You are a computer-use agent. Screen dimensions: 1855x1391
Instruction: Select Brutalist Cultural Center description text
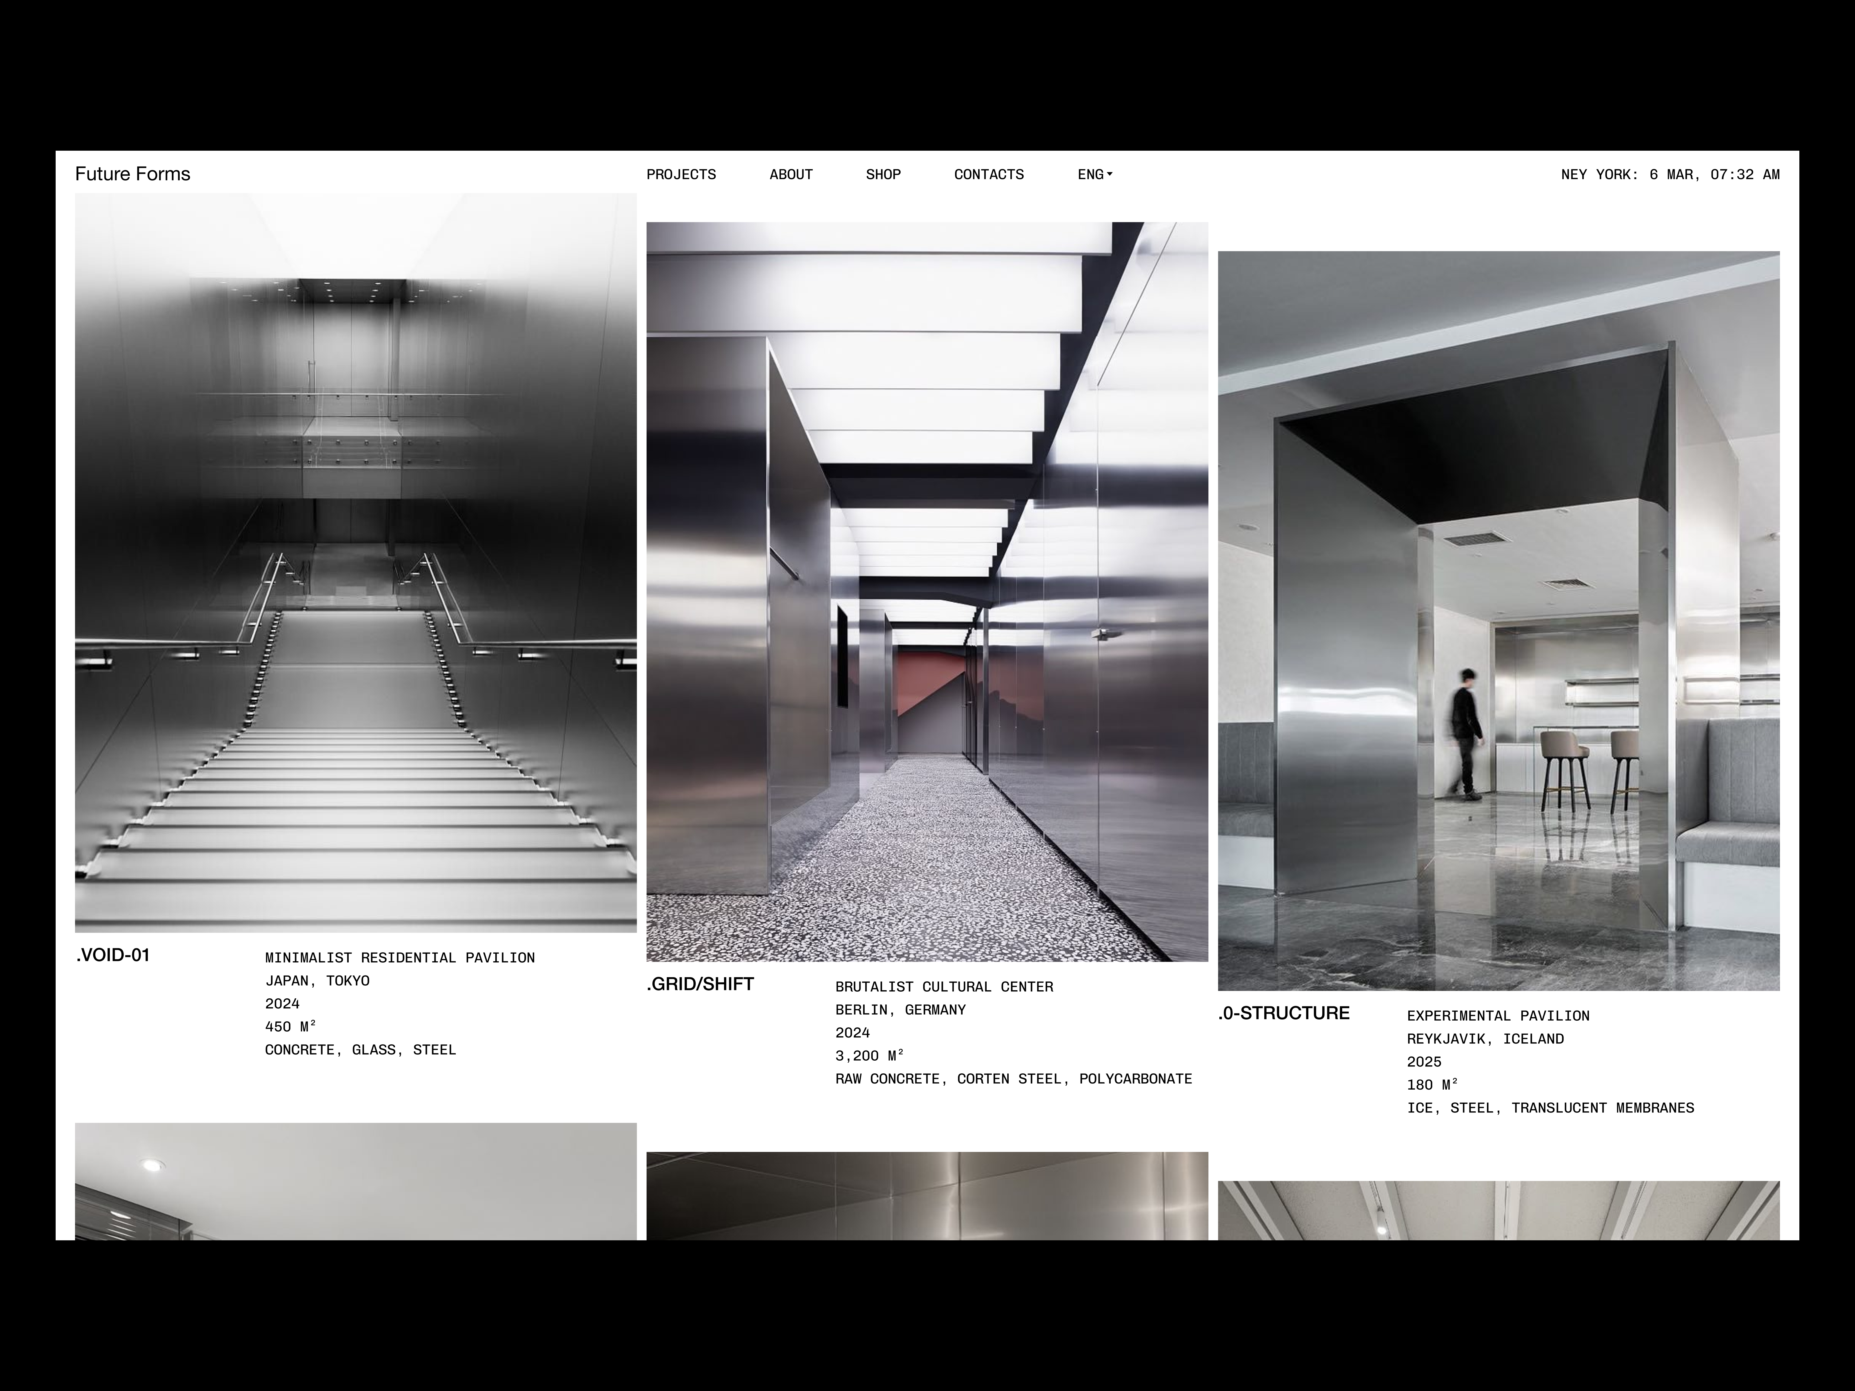click(943, 987)
